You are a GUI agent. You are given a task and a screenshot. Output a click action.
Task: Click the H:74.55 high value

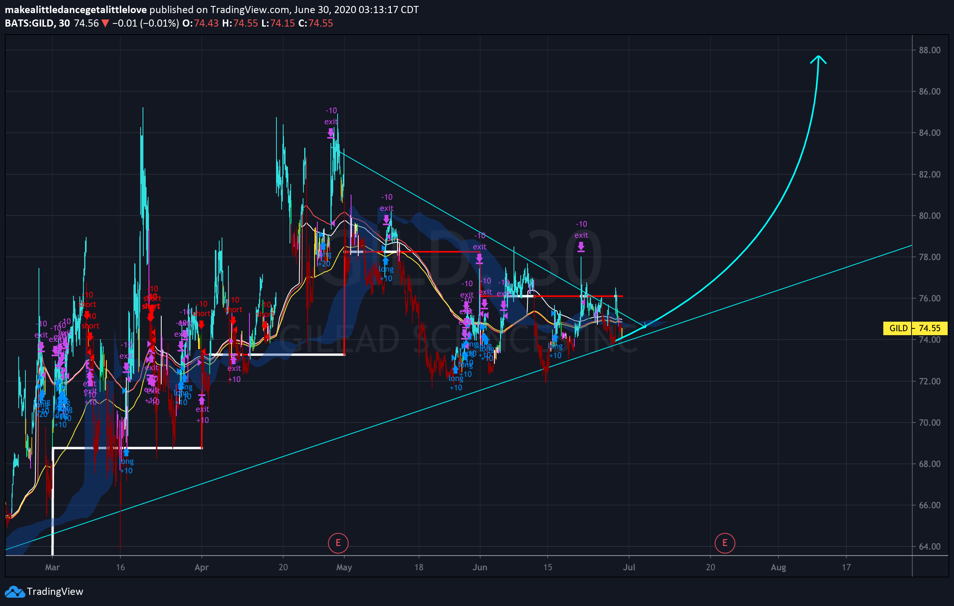[240, 23]
